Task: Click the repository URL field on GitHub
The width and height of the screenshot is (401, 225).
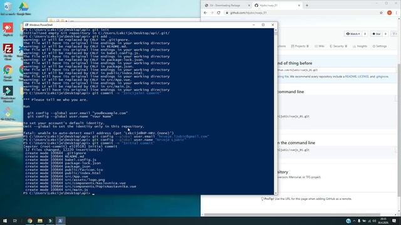Action: 336,70
